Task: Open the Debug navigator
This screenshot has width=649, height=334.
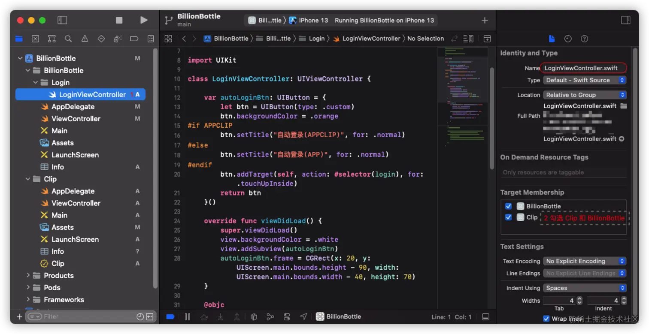Action: pyautogui.click(x=118, y=39)
